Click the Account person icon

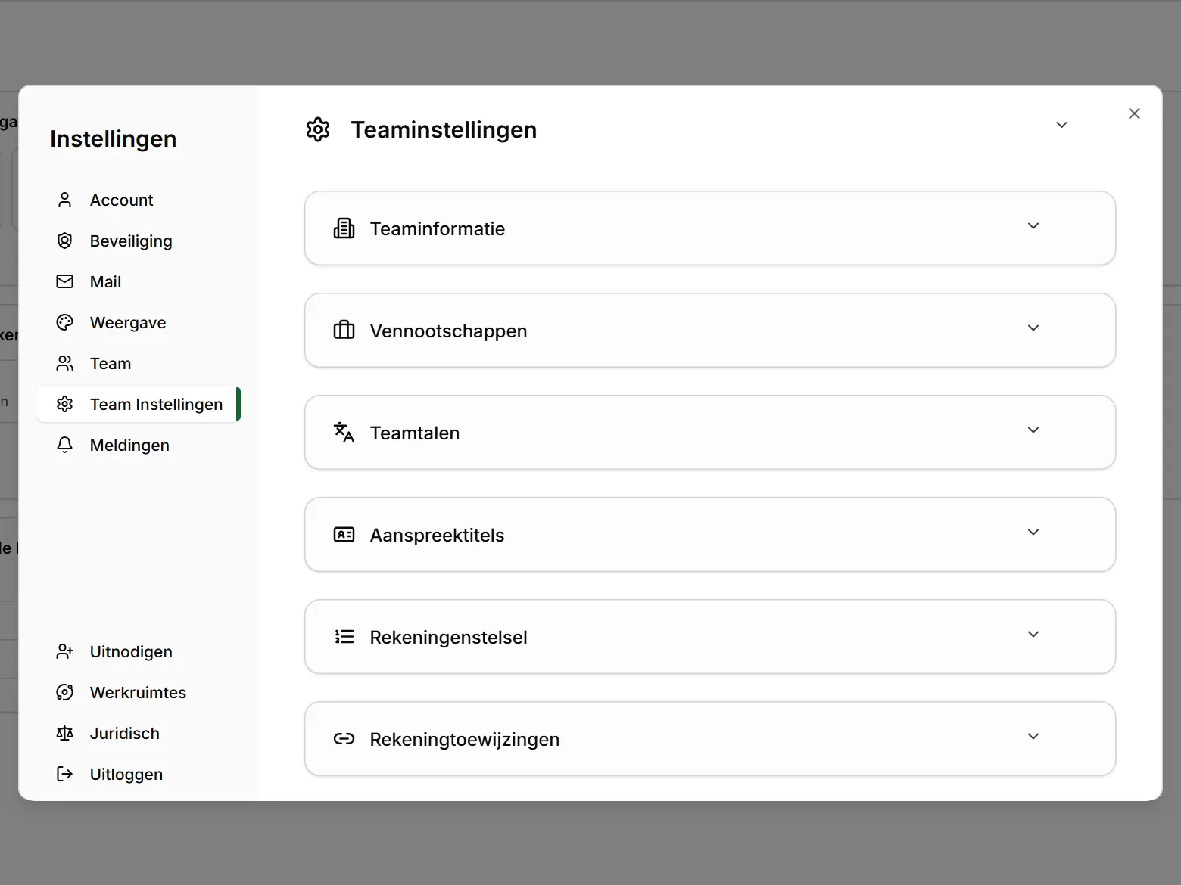tap(65, 200)
